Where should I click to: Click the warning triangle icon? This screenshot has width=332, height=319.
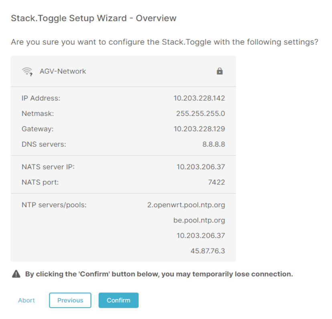pos(16,274)
